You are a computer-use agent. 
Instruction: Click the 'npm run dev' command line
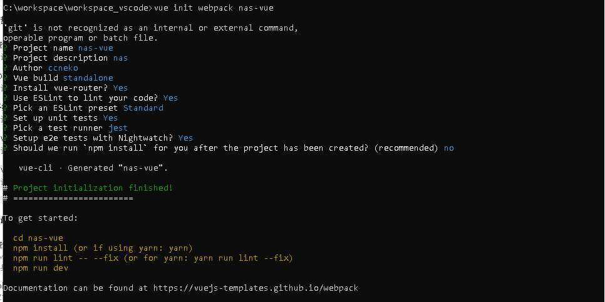point(41,268)
